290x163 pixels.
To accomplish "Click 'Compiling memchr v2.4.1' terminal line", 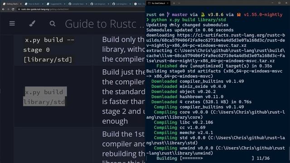I will [183, 133].
